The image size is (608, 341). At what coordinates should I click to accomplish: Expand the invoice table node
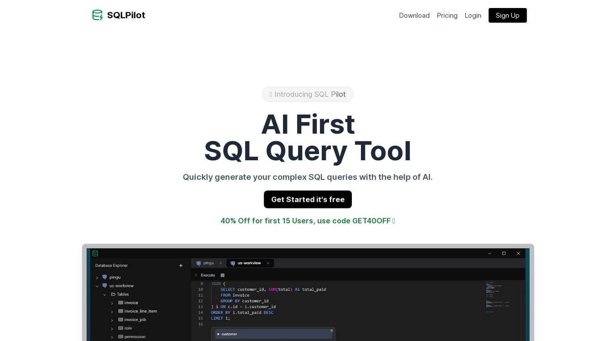pyautogui.click(x=112, y=303)
